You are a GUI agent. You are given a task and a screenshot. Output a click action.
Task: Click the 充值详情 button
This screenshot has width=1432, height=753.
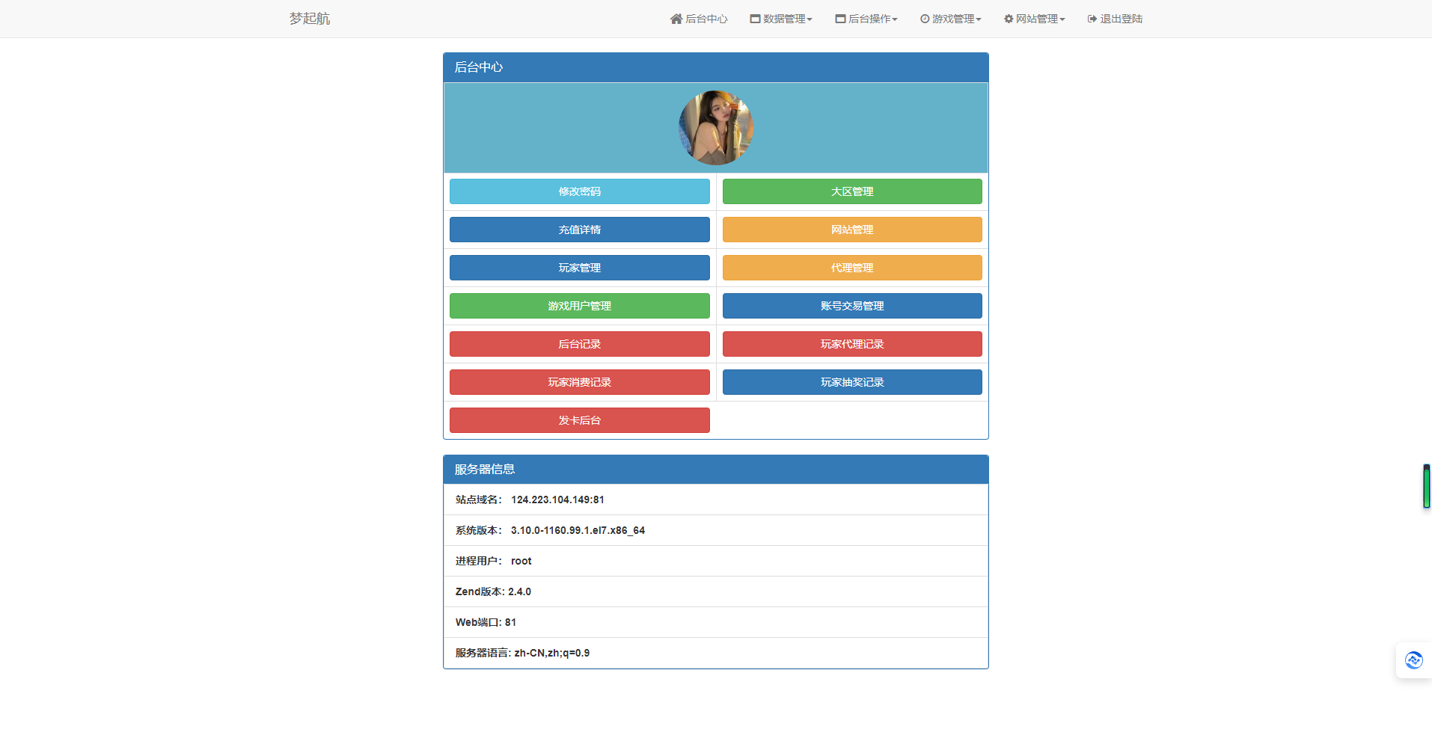[580, 230]
